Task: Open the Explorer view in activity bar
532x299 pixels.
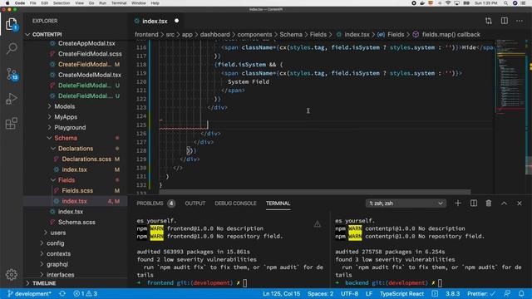Action: click(x=12, y=24)
